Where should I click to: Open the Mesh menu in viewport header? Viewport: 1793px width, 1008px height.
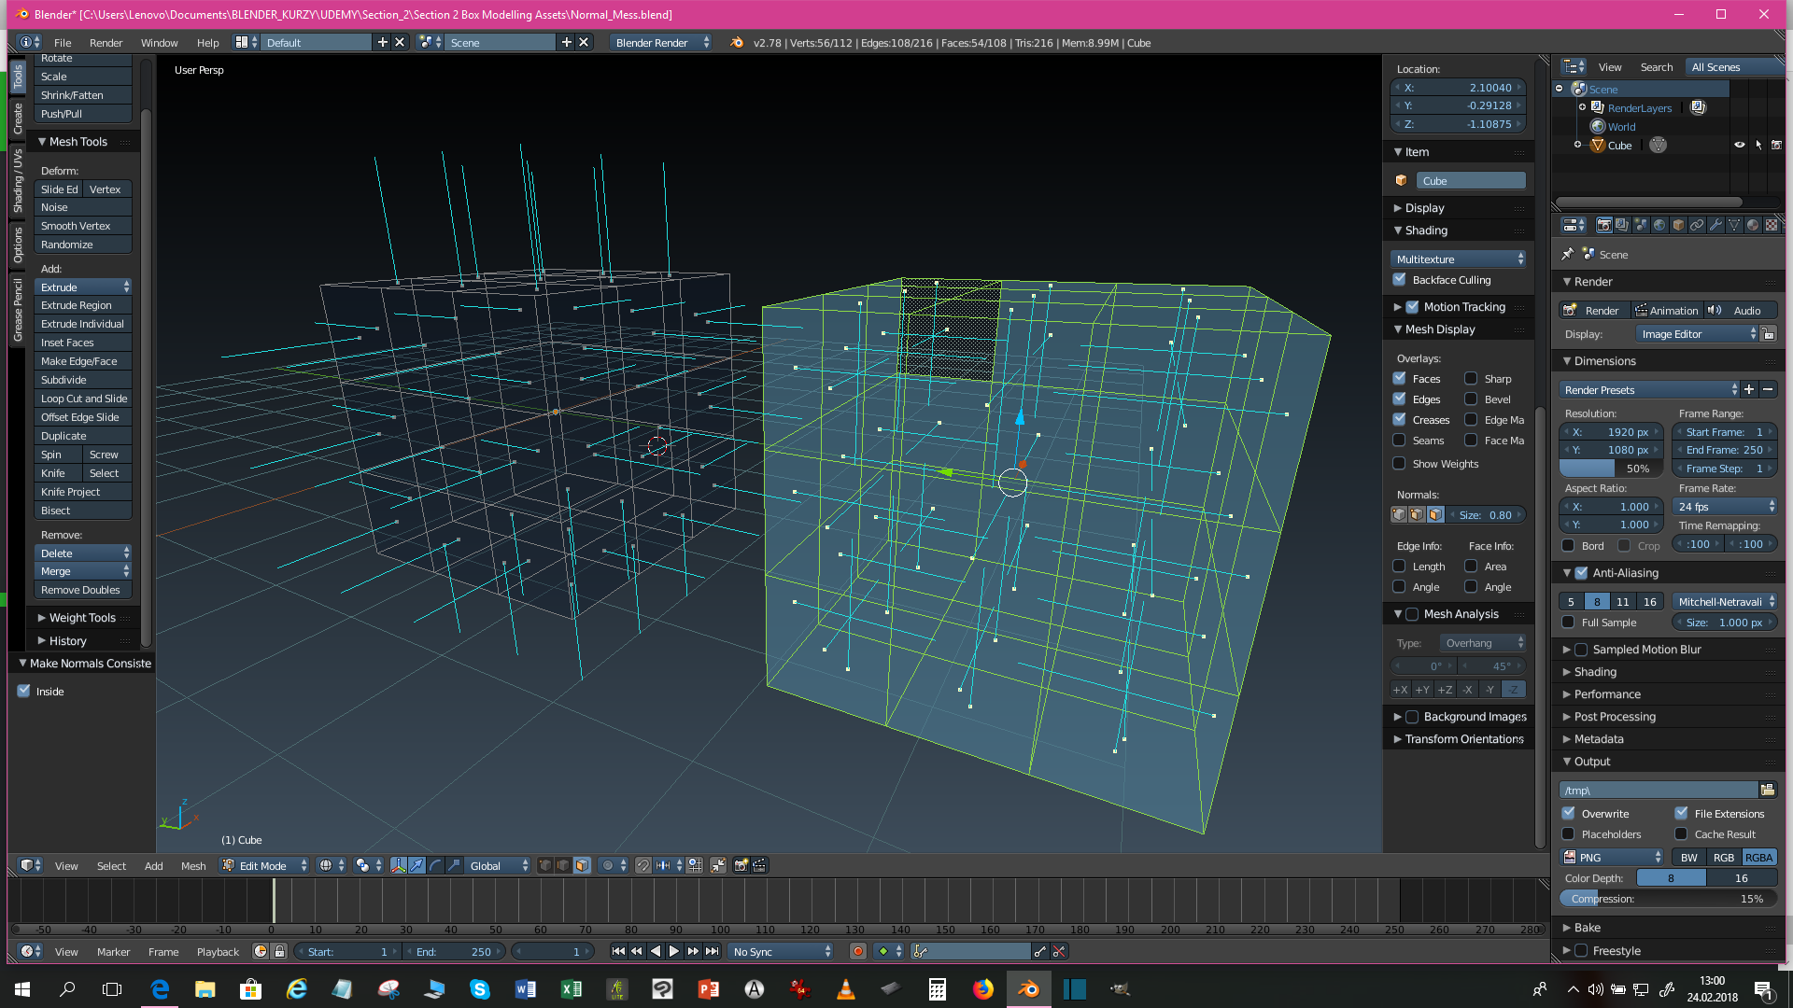pyautogui.click(x=193, y=865)
